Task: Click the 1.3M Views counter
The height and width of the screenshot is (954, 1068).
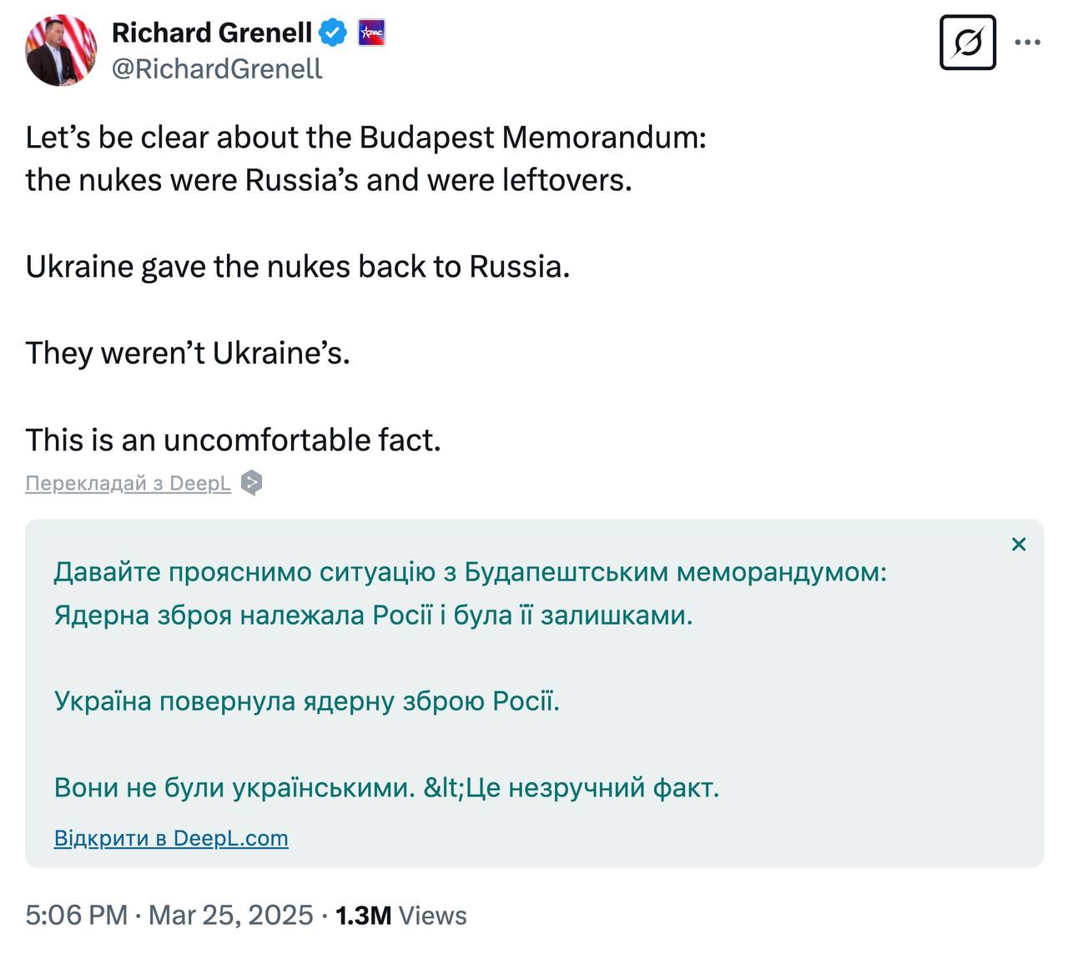Action: tap(400, 915)
